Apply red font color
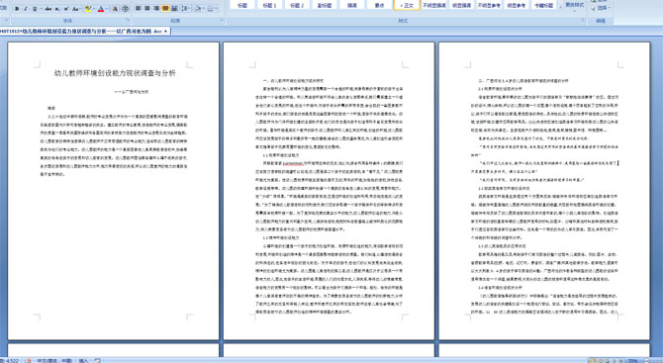 tap(101, 9)
